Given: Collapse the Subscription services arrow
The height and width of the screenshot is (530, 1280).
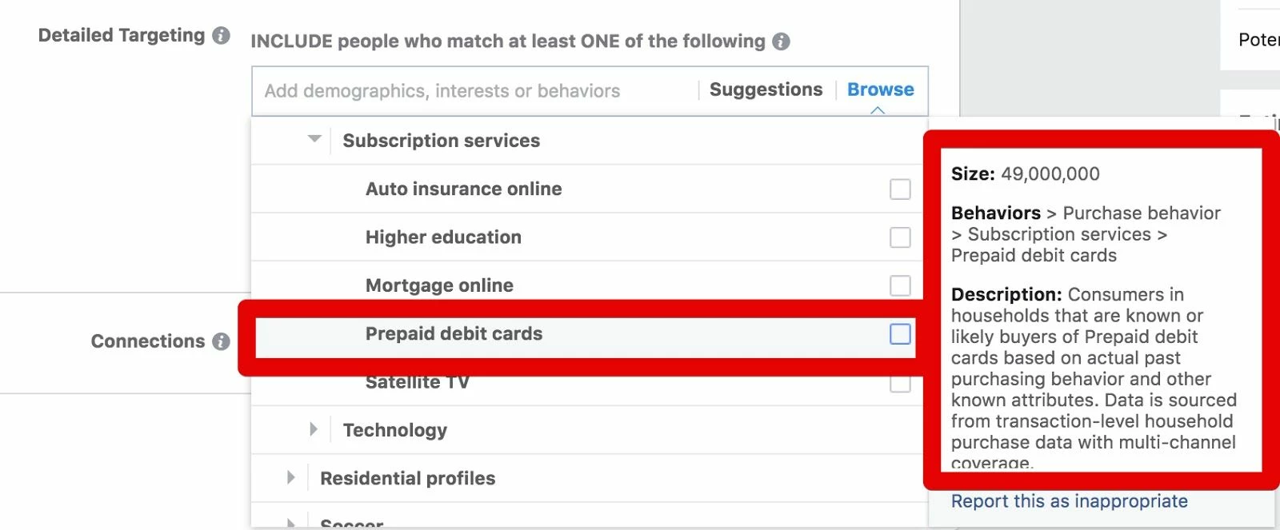Looking at the screenshot, I should [x=314, y=139].
